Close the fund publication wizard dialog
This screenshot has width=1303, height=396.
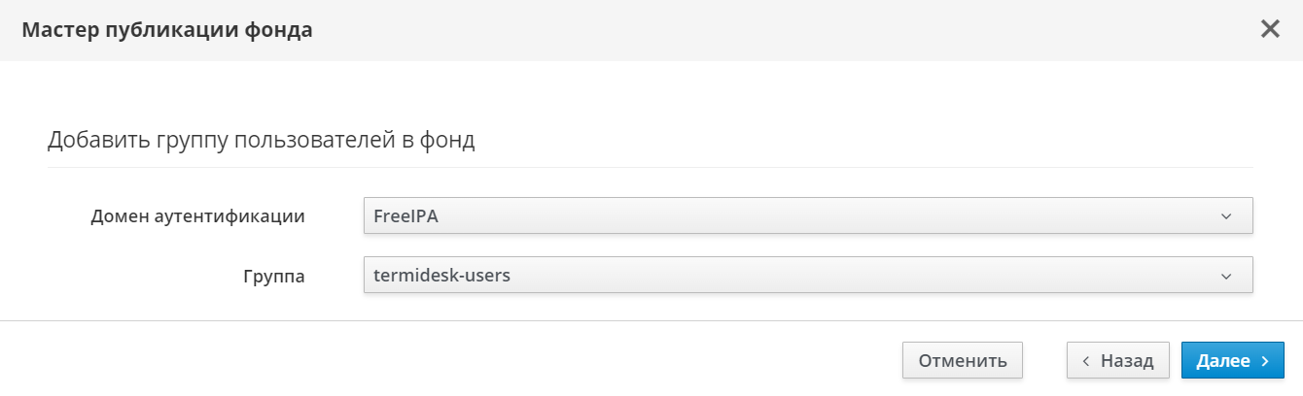(1270, 29)
